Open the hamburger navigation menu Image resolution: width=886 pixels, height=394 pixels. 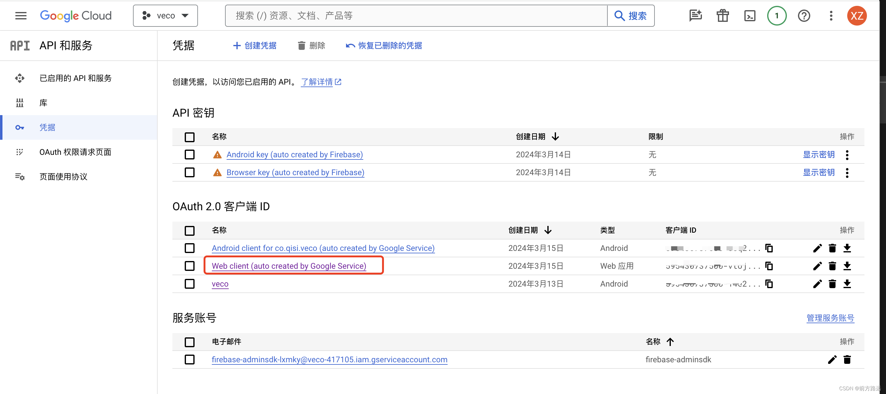click(x=21, y=16)
